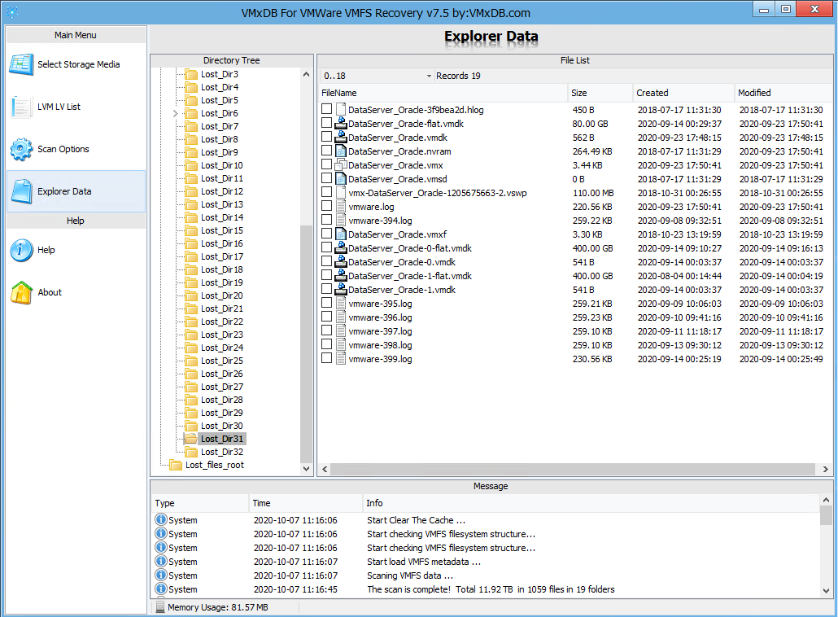Click the DataServer_Oracle.nvram file icon

(340, 151)
